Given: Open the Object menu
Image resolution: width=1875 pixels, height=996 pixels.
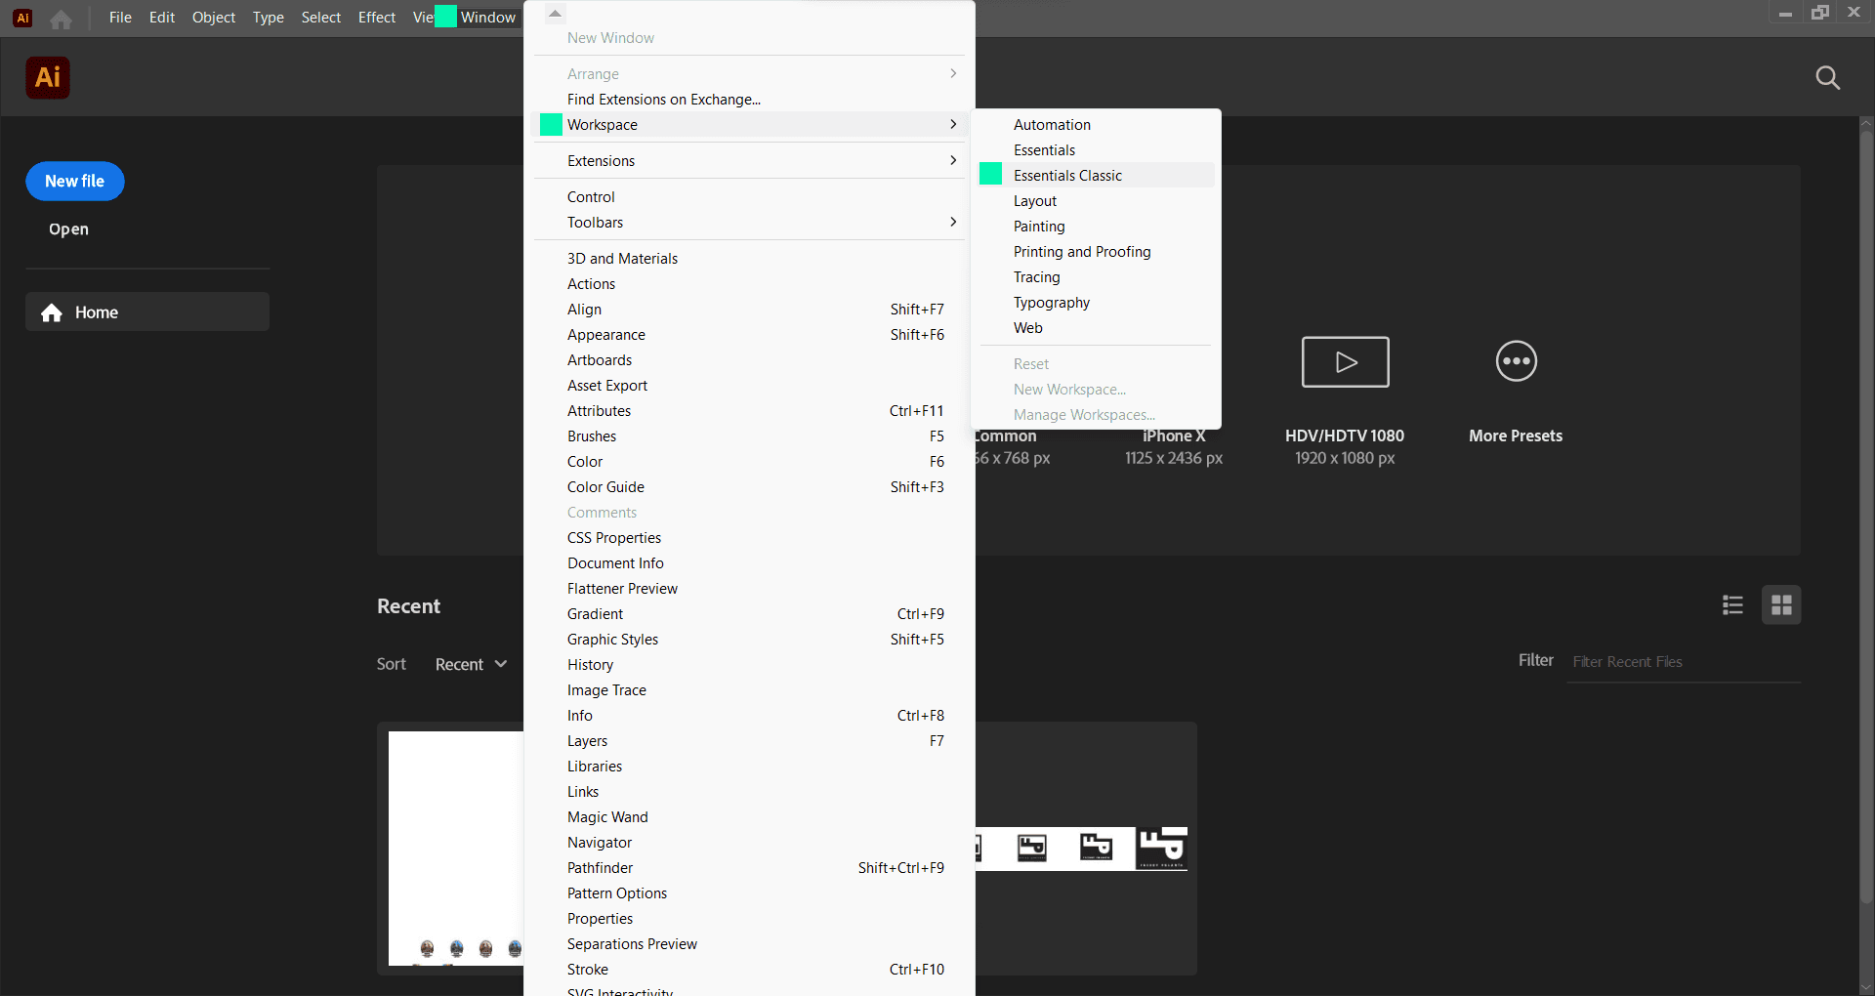Looking at the screenshot, I should tap(214, 18).
